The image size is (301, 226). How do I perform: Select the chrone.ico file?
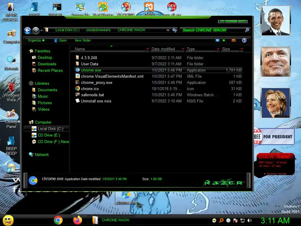158,89
